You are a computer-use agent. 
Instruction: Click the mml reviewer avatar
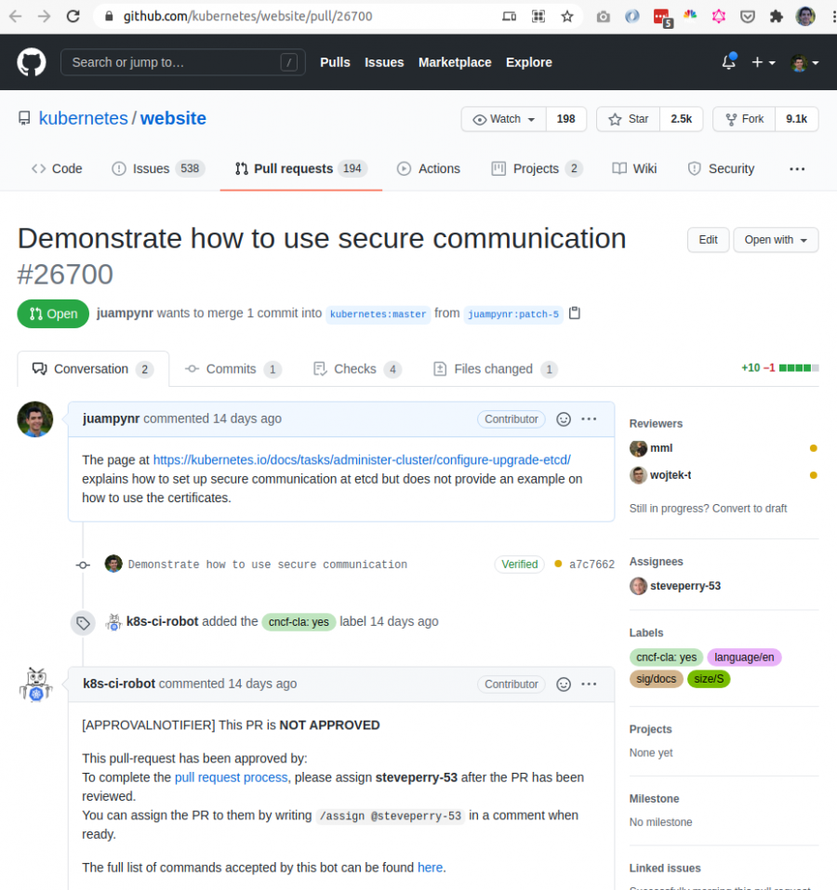pos(638,448)
